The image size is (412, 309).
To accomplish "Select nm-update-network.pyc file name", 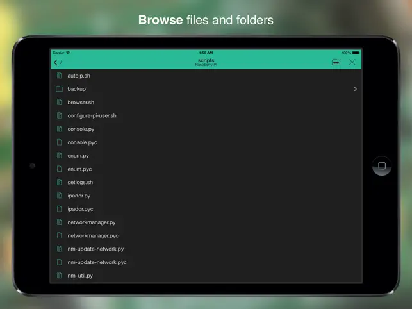I will pos(97,262).
